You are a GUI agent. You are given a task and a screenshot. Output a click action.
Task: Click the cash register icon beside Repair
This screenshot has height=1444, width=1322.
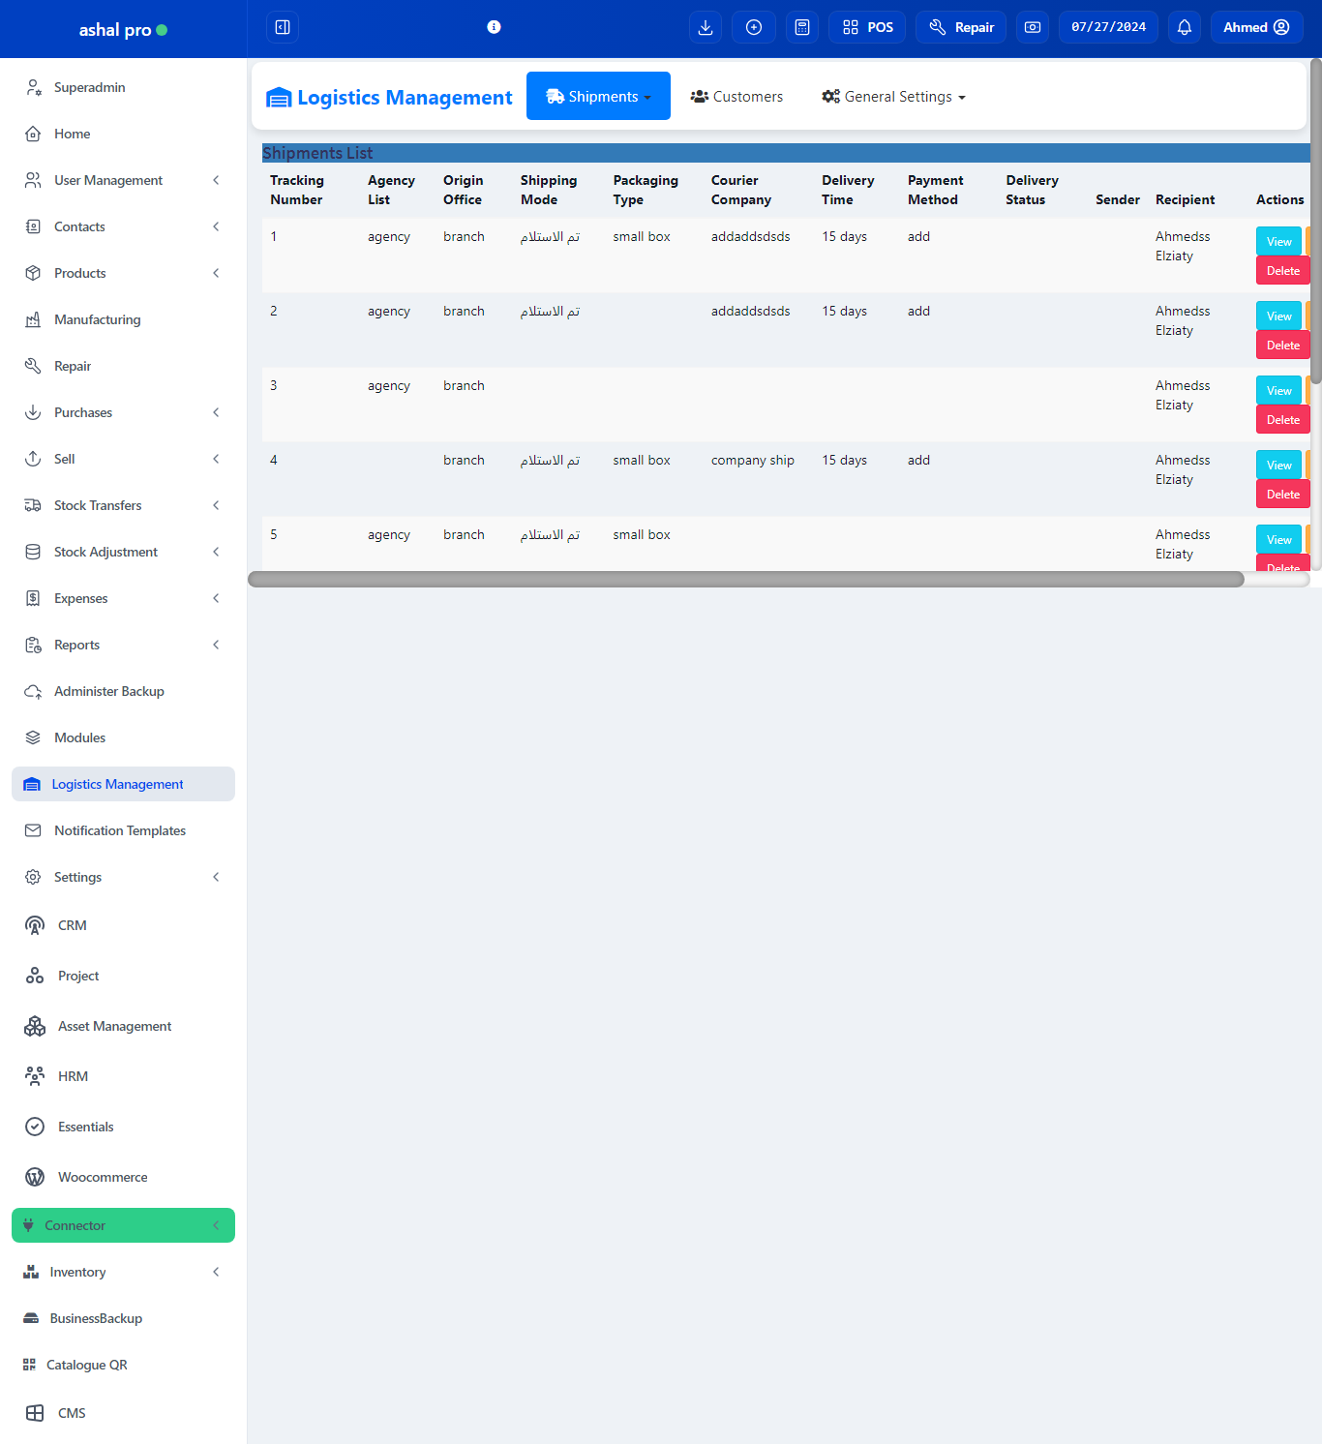1033,27
